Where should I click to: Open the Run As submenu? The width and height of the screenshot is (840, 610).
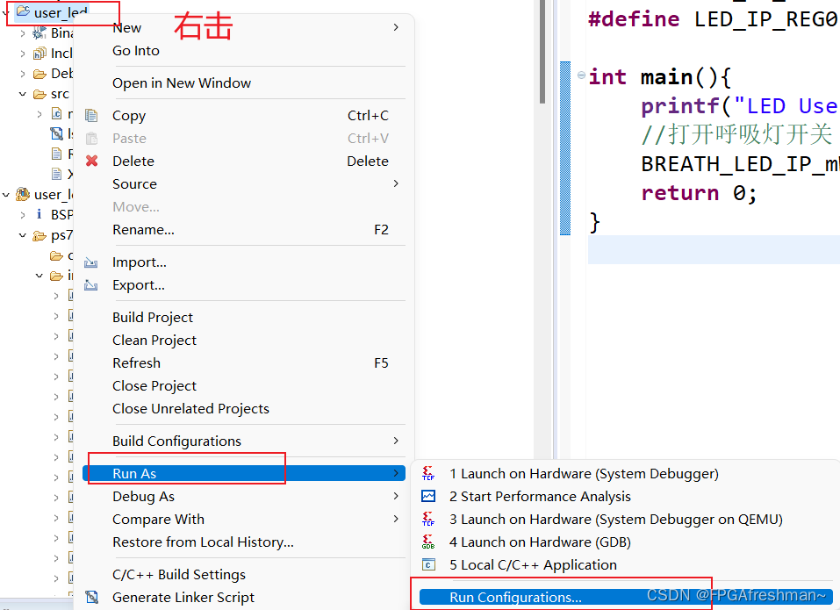[x=244, y=473]
